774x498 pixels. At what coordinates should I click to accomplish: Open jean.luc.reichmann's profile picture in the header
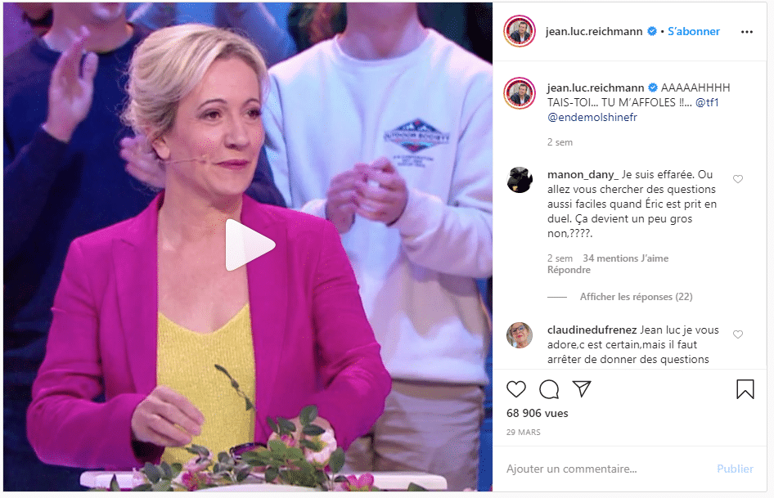(520, 31)
